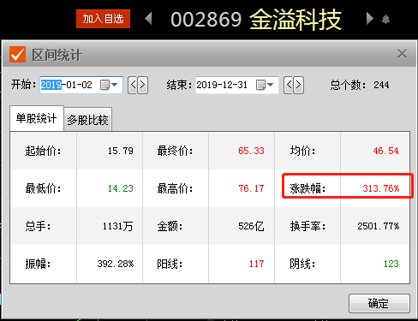The width and height of the screenshot is (418, 321).
Task: Select the 单股统计 tab
Action: pos(37,118)
